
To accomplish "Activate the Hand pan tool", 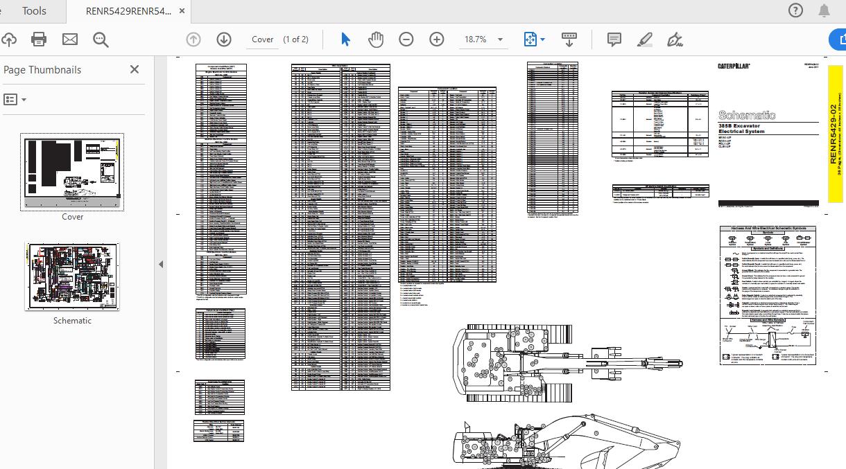I will 376,39.
